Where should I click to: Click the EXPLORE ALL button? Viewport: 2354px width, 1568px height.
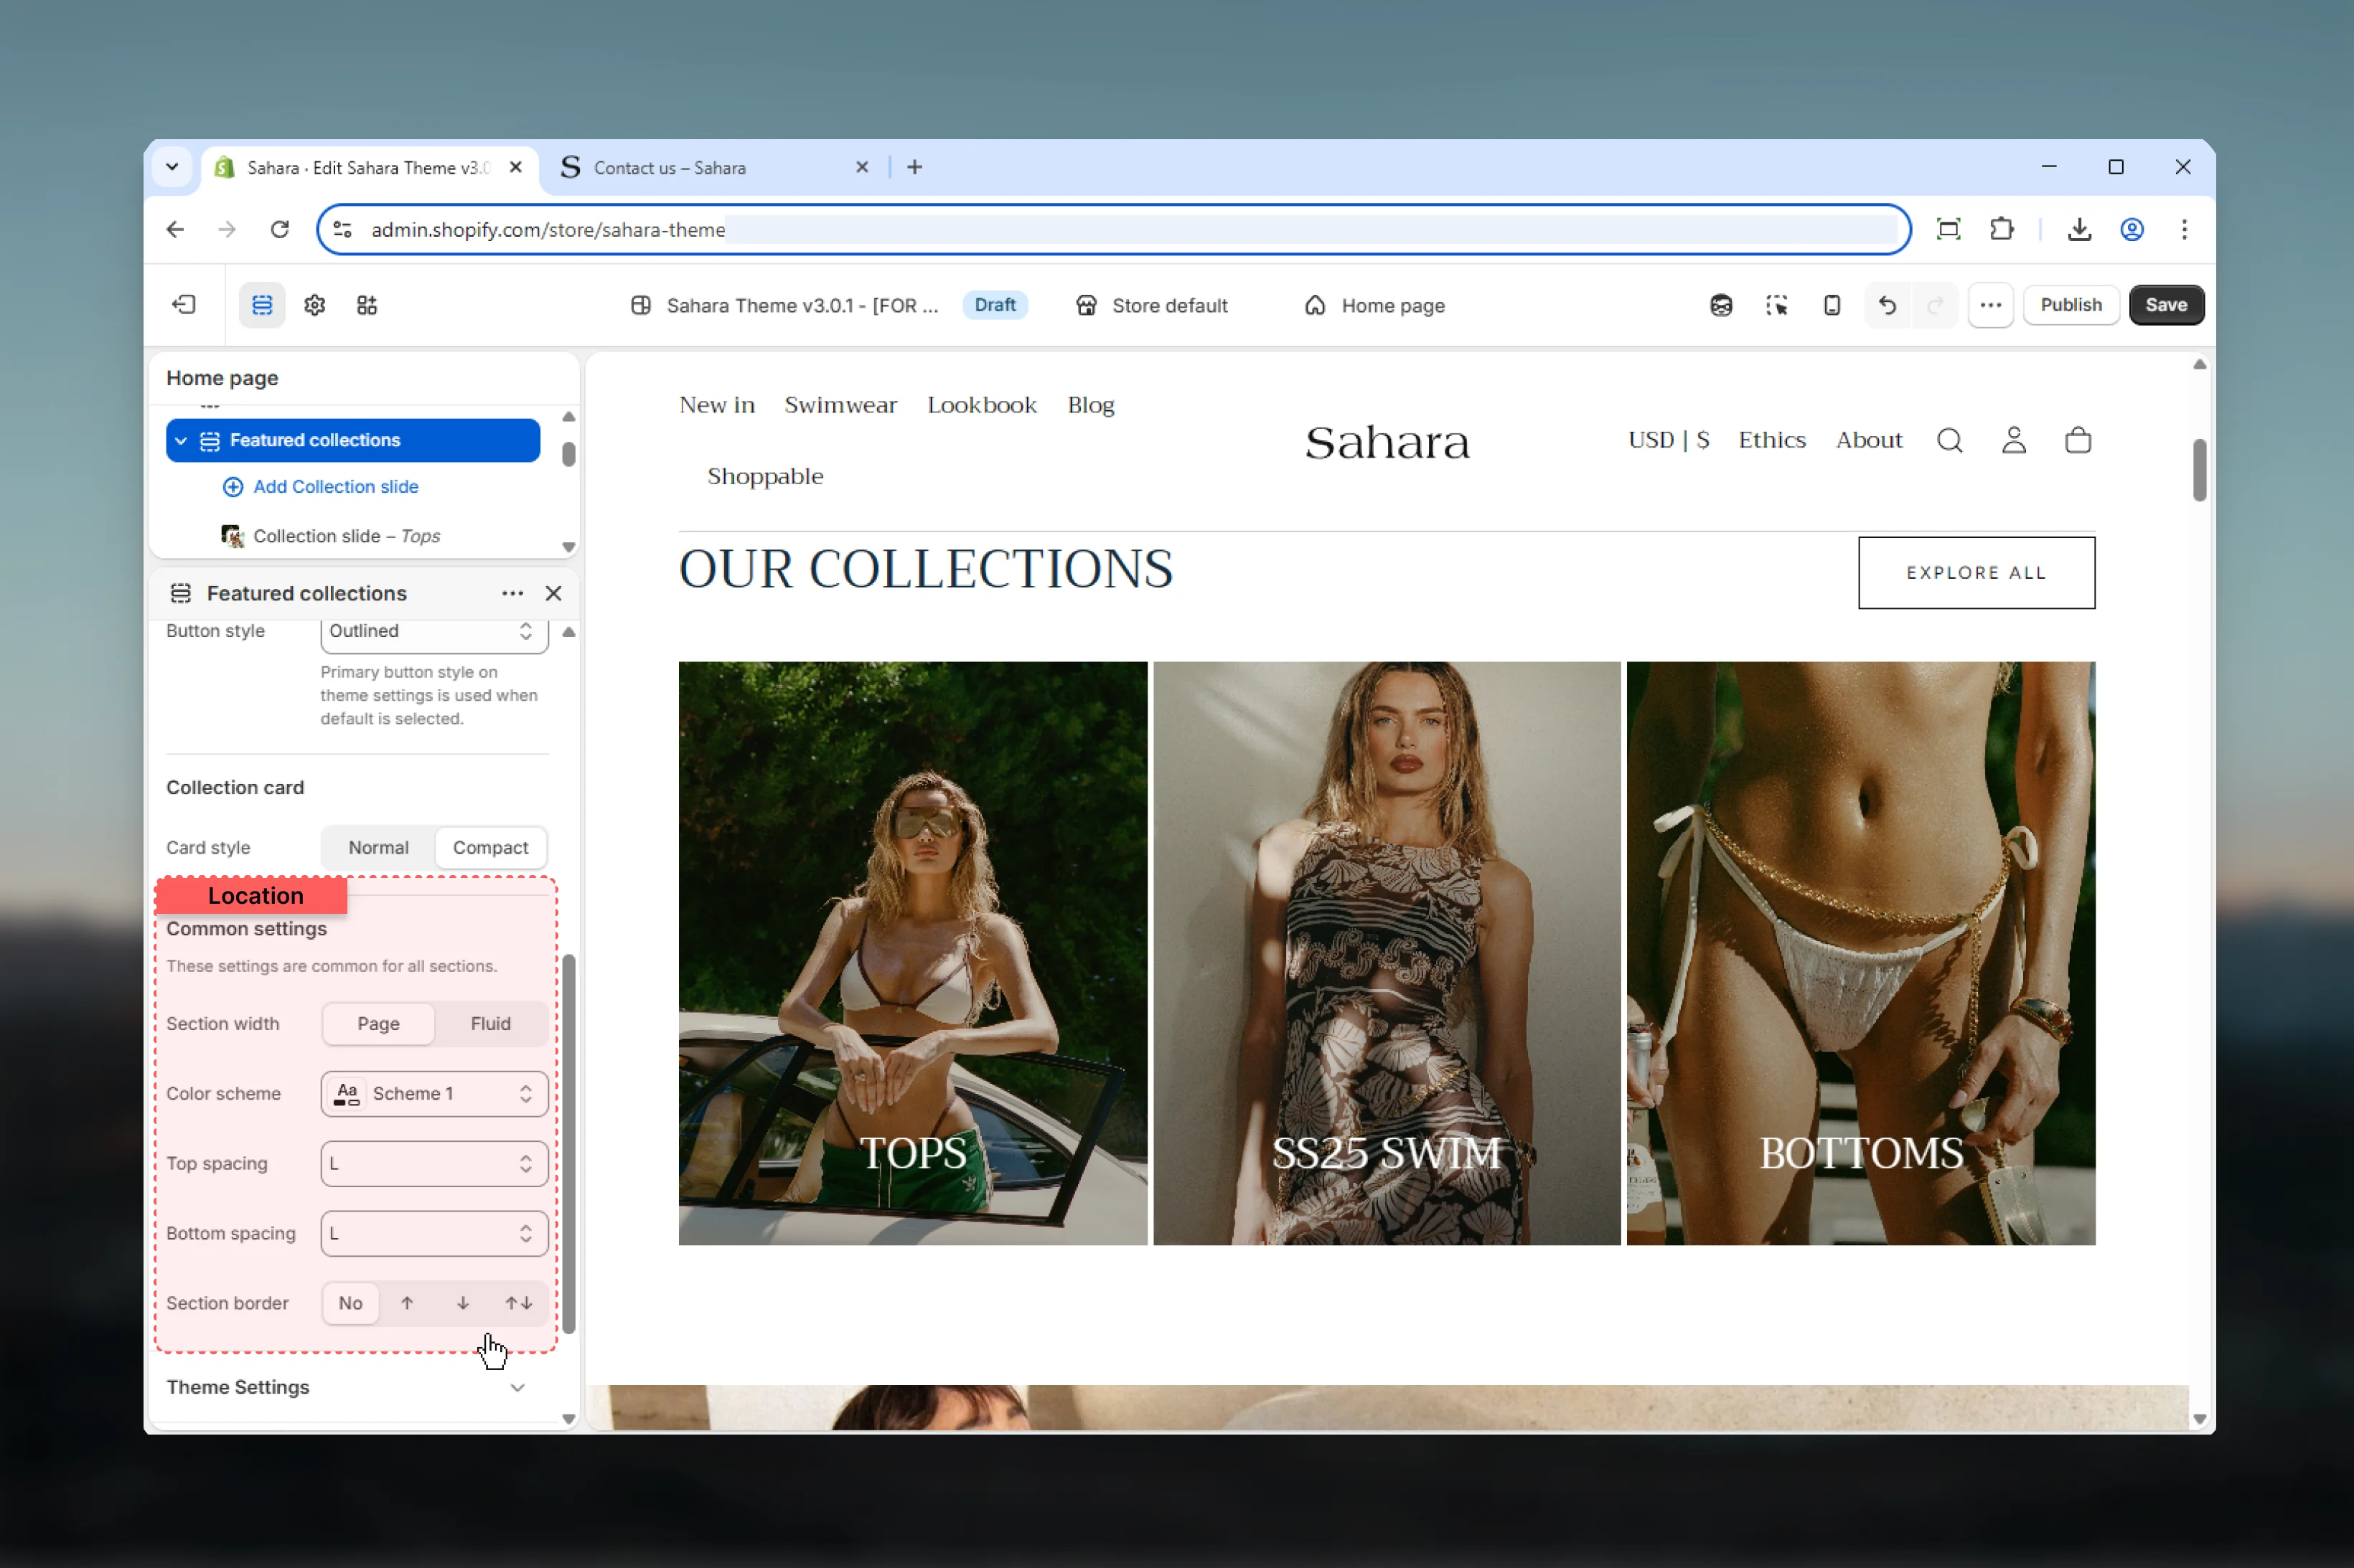pos(1976,573)
